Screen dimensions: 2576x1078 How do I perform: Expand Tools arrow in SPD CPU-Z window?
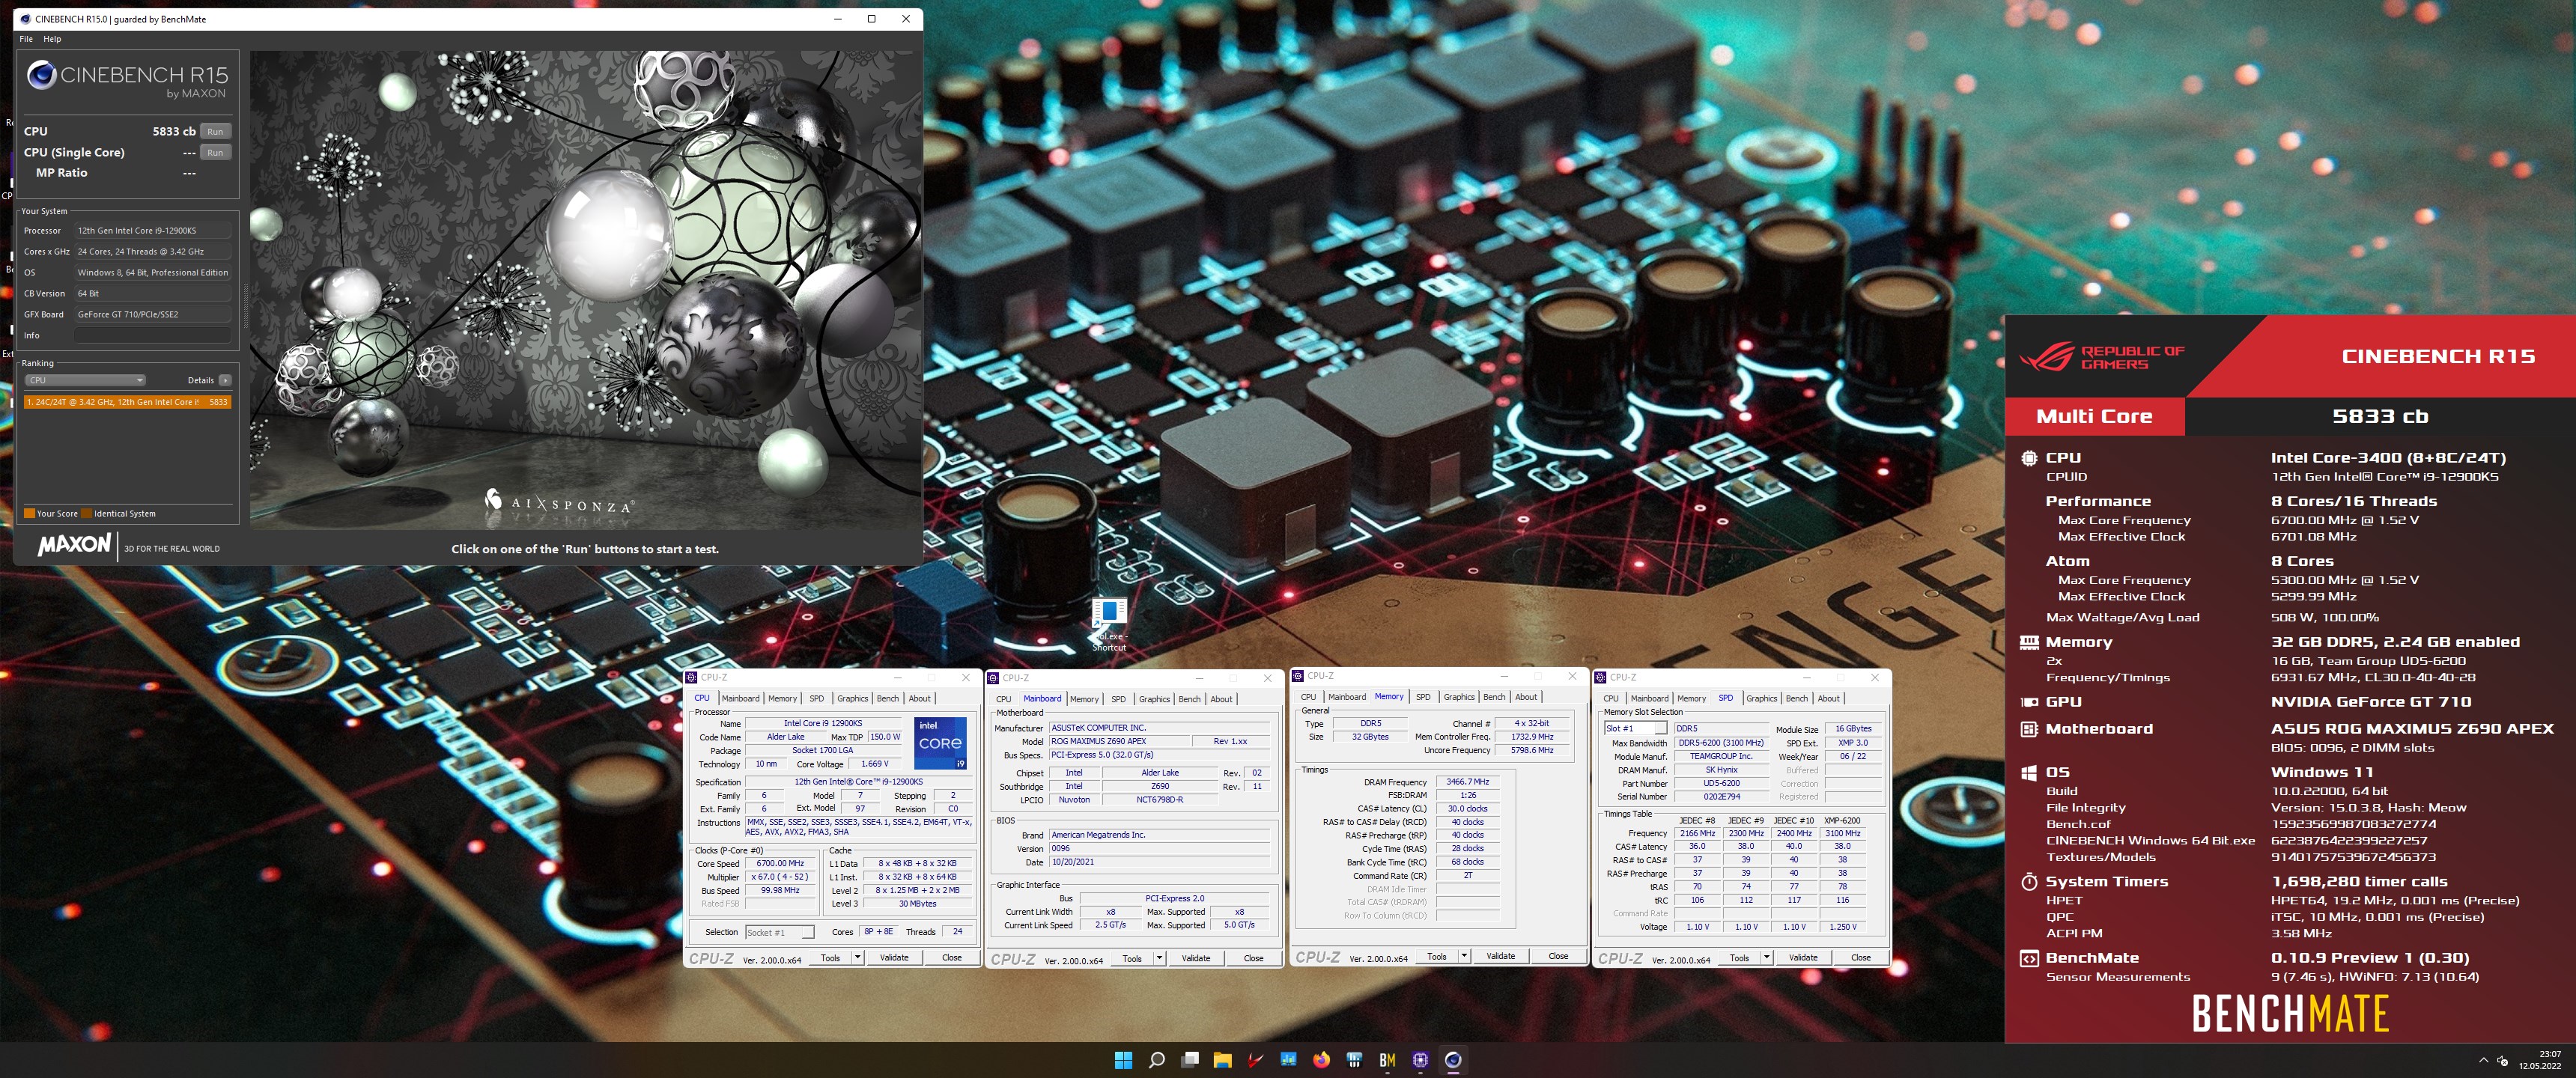tap(1766, 957)
